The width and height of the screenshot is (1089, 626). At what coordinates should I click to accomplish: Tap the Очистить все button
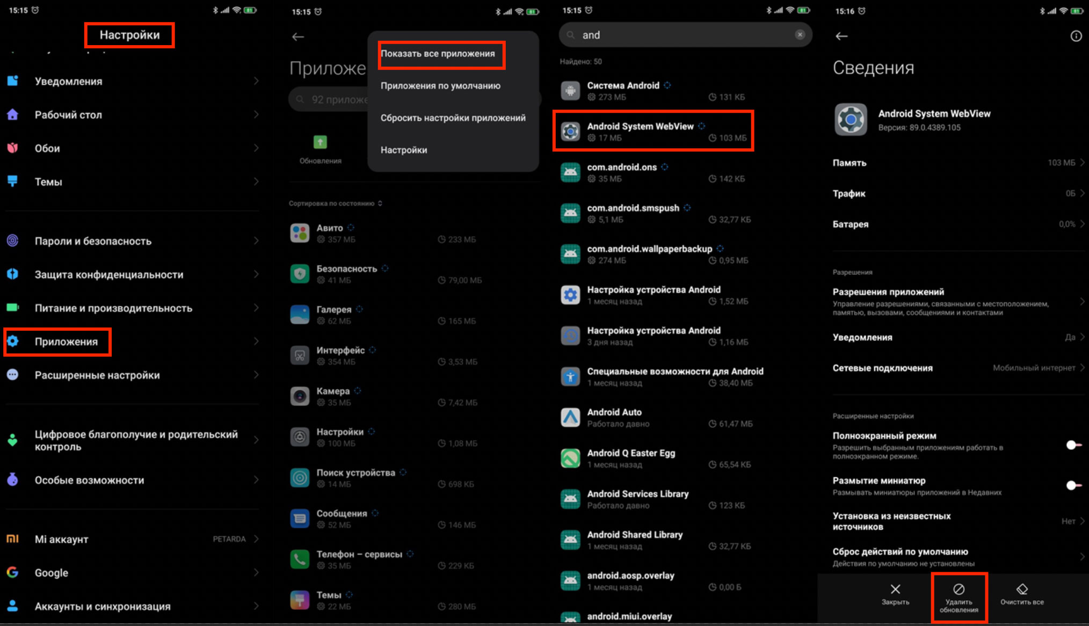pos(1022,594)
